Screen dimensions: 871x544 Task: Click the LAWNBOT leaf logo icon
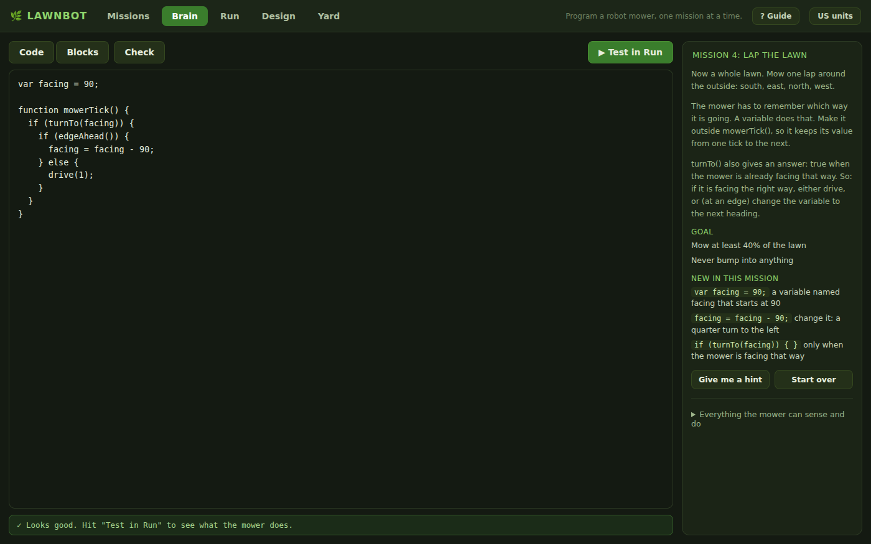(16, 16)
